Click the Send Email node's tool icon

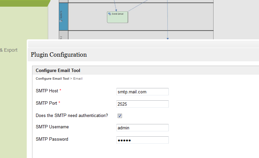(110, 14)
